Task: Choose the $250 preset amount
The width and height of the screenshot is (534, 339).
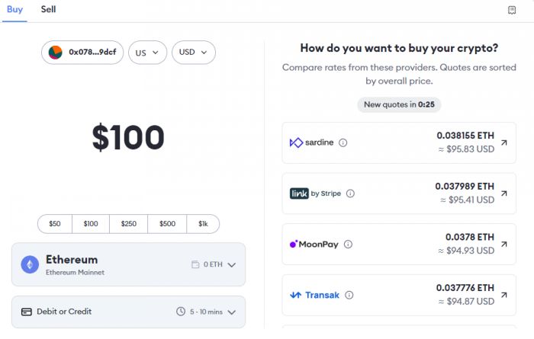Action: tap(128, 224)
